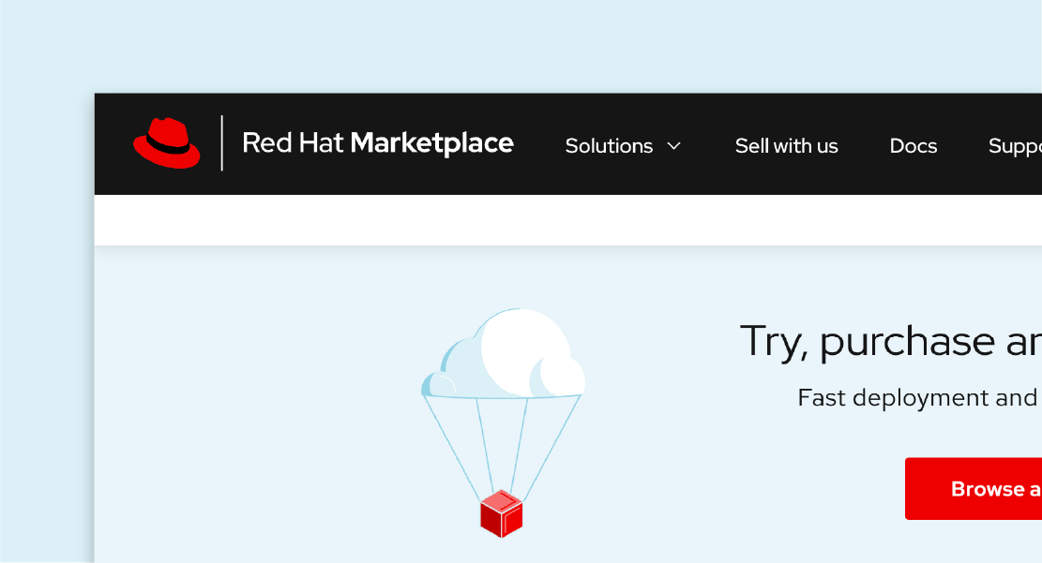
Task: Click the Sell with us link
Action: coord(786,146)
